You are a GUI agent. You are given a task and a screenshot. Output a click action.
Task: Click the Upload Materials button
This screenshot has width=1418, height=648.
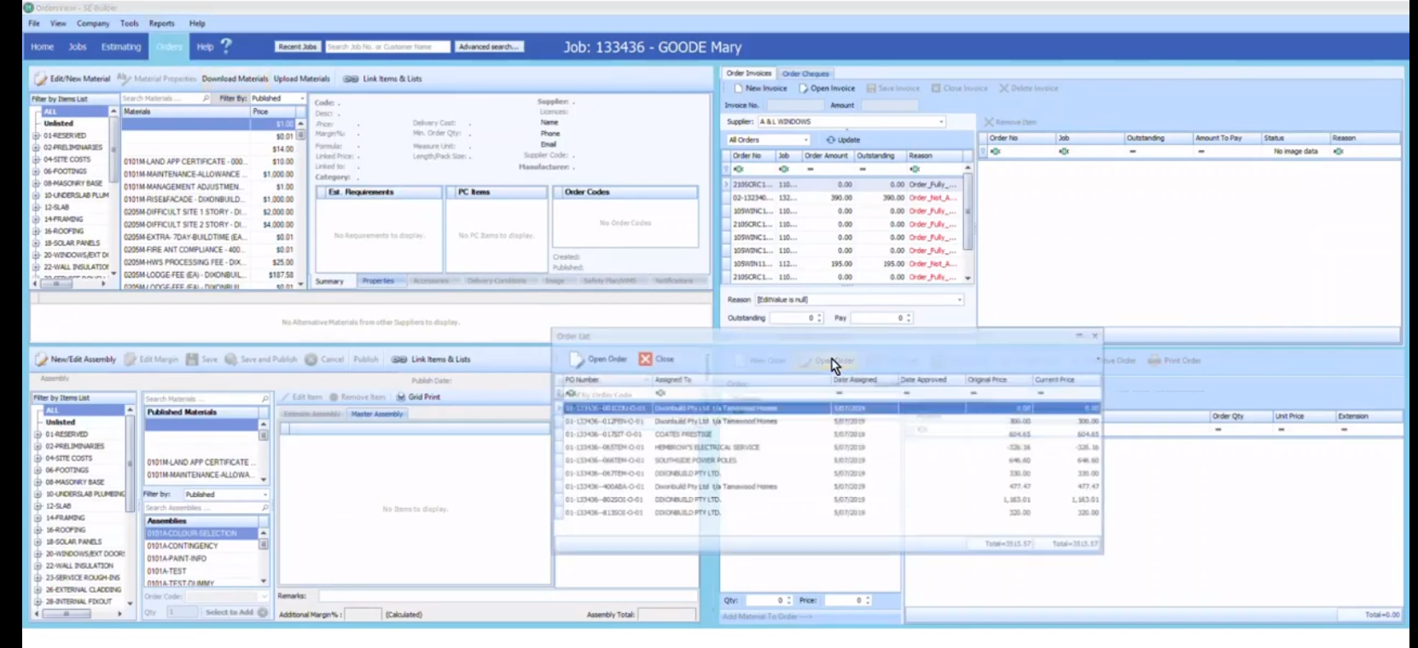(301, 78)
